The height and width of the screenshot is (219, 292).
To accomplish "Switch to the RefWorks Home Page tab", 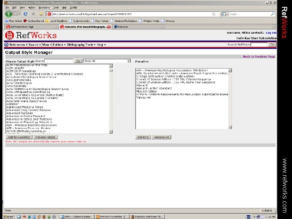I will [31, 27].
